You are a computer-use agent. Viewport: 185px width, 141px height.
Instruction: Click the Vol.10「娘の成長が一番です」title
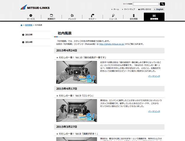(82, 58)
